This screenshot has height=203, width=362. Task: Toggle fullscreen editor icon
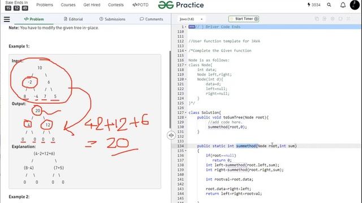point(348,19)
